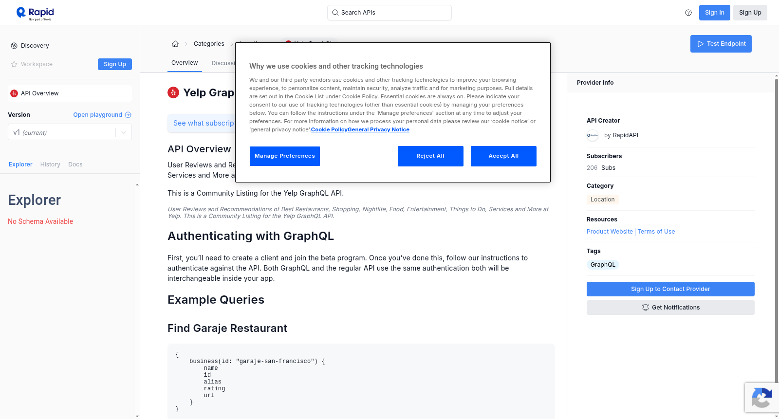
Task: Switch to the Overview tab
Action: click(x=185, y=63)
